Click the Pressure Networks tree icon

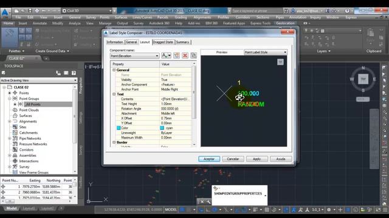tap(15, 144)
